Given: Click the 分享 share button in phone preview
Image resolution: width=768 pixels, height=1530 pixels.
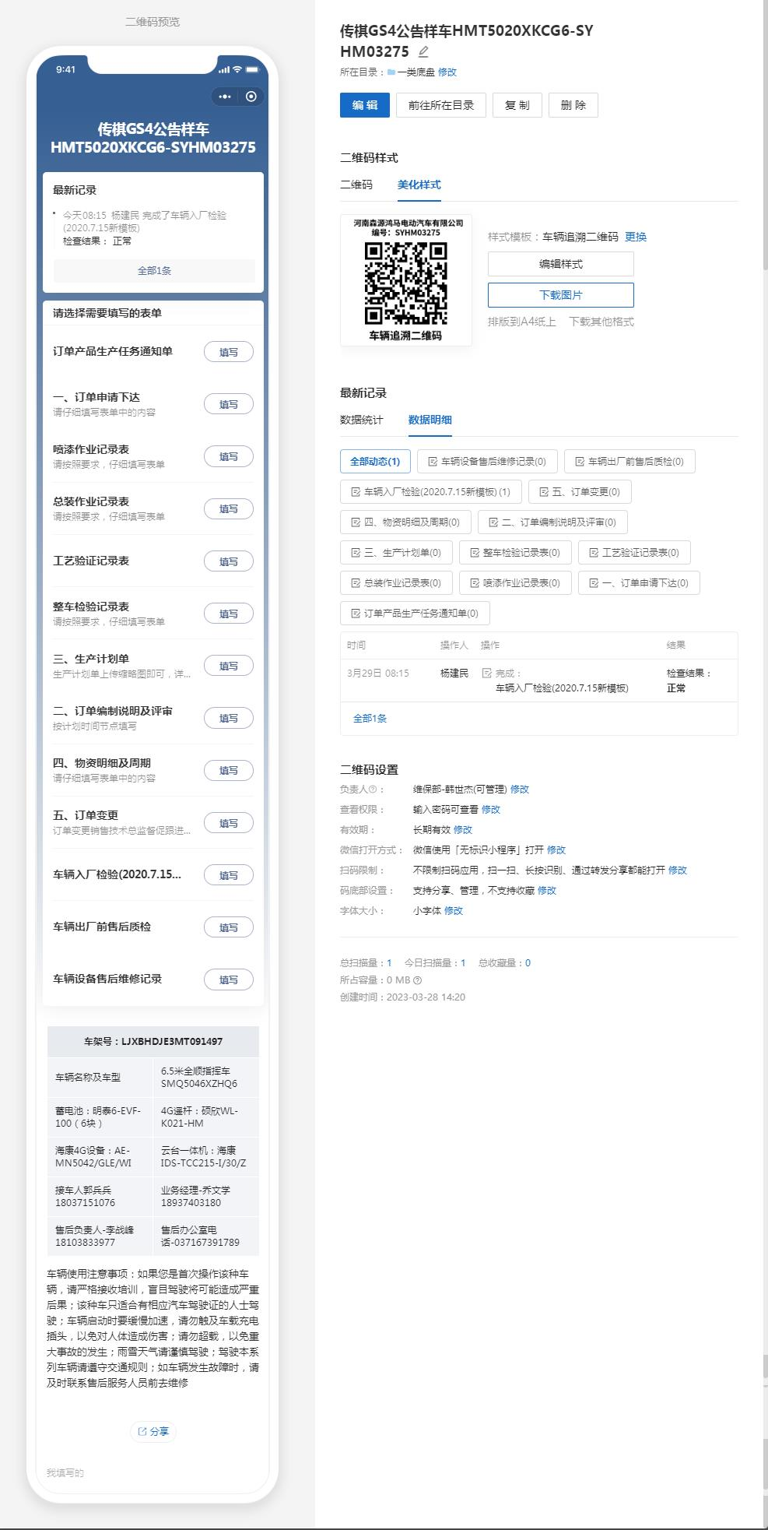Looking at the screenshot, I should 153,1431.
